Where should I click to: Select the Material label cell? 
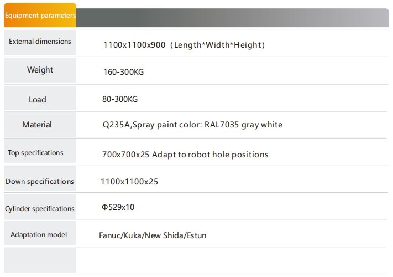click(40, 125)
